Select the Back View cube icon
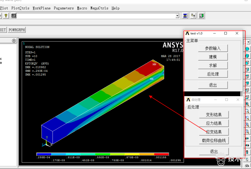Image resolution: width=251 pixels, height=169 pixels. (x=247, y=83)
